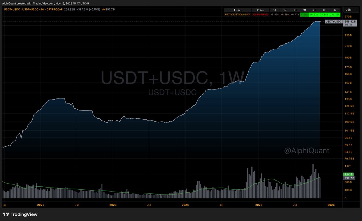Click the 230 B price scale label

coord(348,35)
